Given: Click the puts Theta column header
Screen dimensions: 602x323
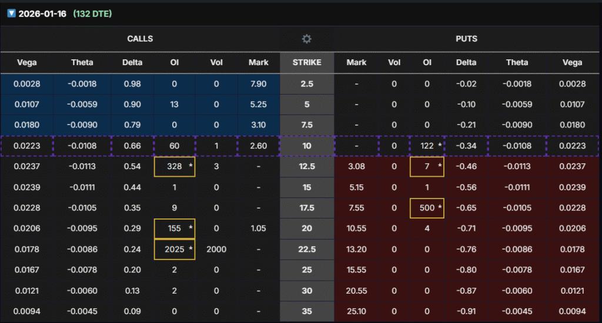Looking at the screenshot, I should pyautogui.click(x=517, y=62).
